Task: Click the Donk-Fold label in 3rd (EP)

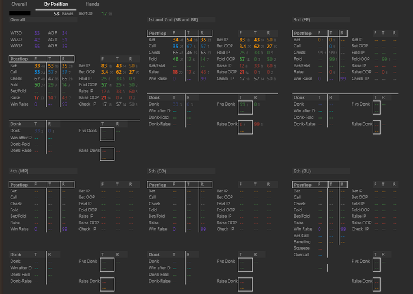Action: point(304,117)
